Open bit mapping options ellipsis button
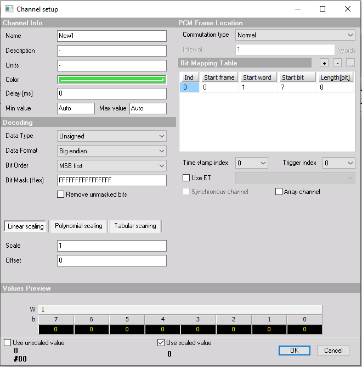 point(350,63)
